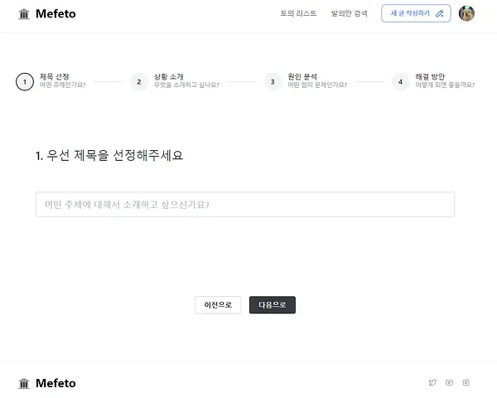
Task: Click the 해결 방안 step label
Action: coord(430,77)
